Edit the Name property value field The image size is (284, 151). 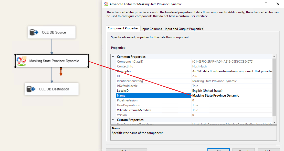230,96
